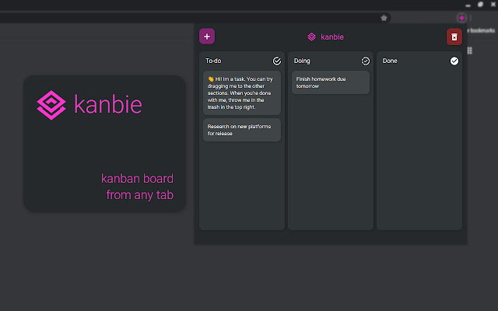Viewport: 498px width, 311px height.
Task: Click the waving hand emoji in welcome task
Action: pos(210,79)
